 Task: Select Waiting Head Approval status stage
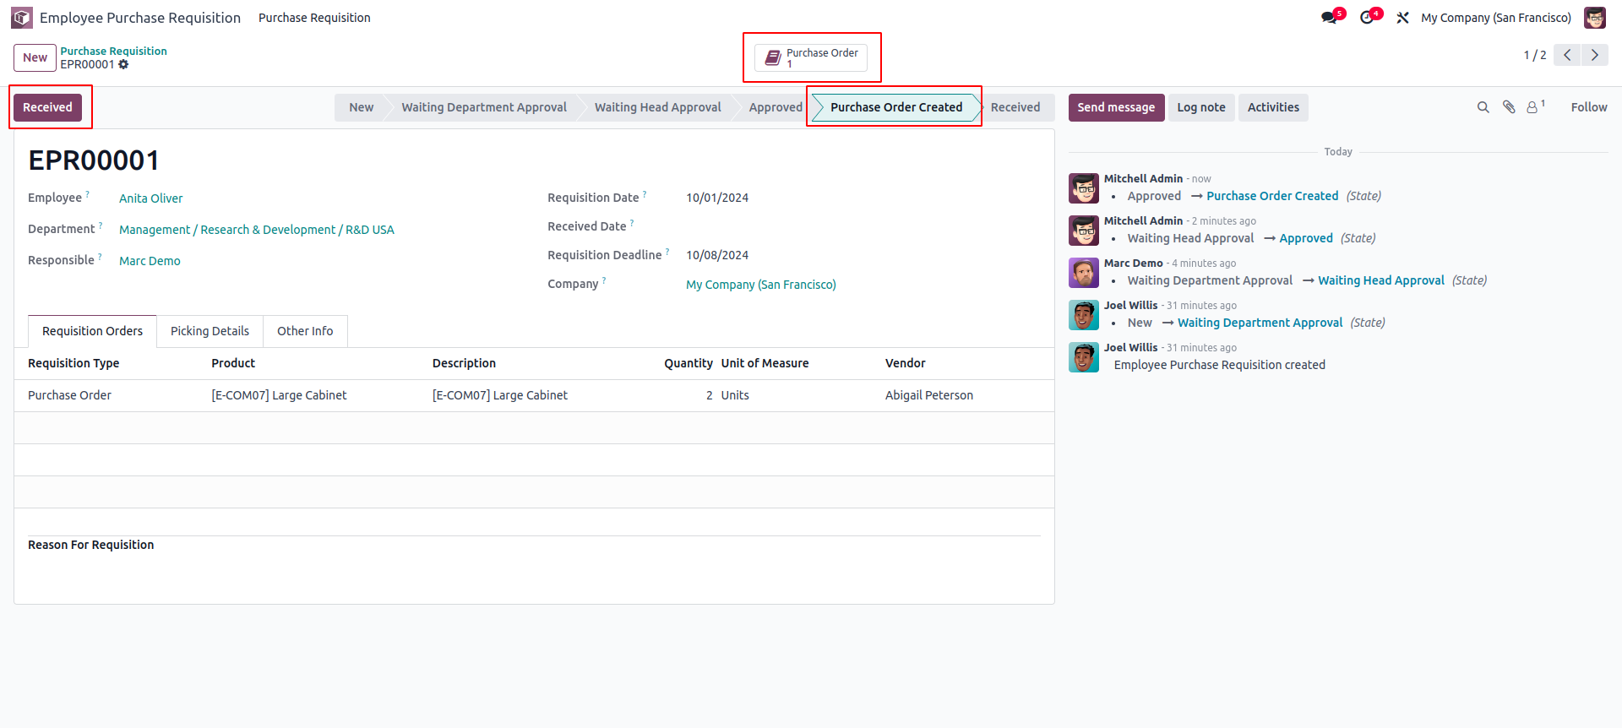(657, 107)
